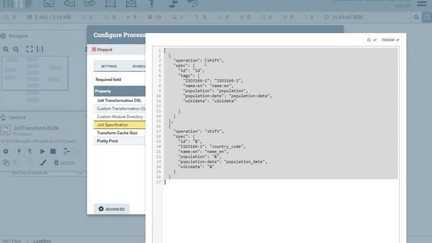This screenshot has height=243, width=432.
Task: Set actual size view in Navigate panel
Action: pos(40,49)
